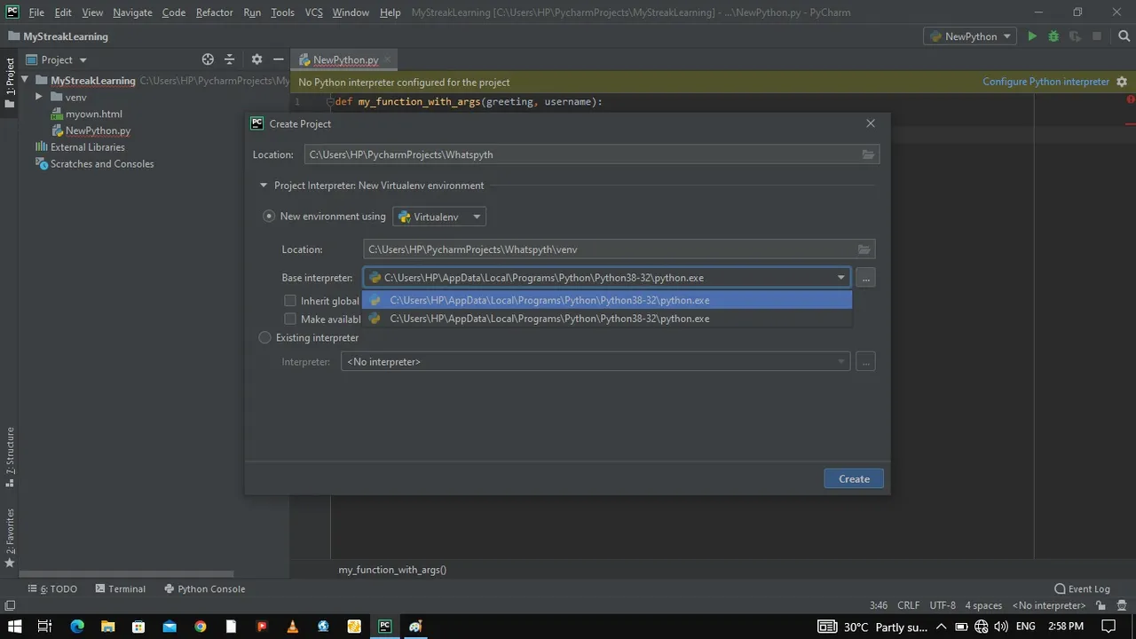Click the Stop square in run toolbar
The height and width of the screenshot is (639, 1136).
point(1097,36)
